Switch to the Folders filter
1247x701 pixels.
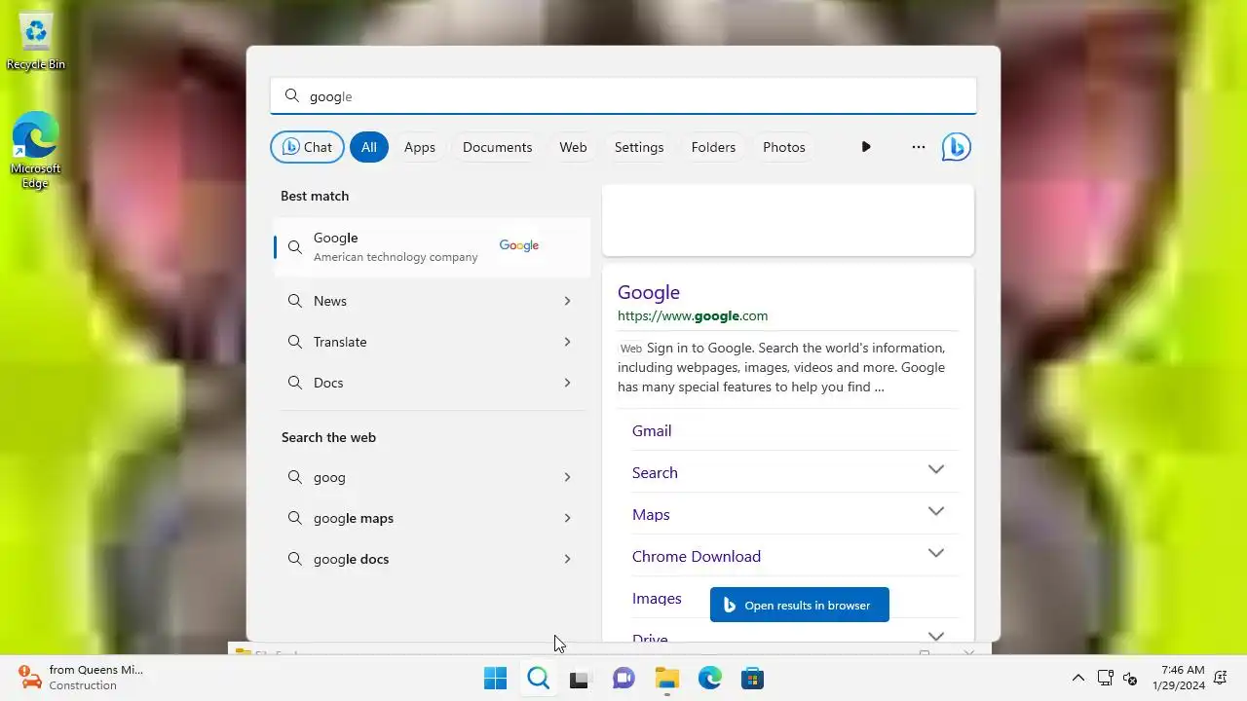pos(713,147)
